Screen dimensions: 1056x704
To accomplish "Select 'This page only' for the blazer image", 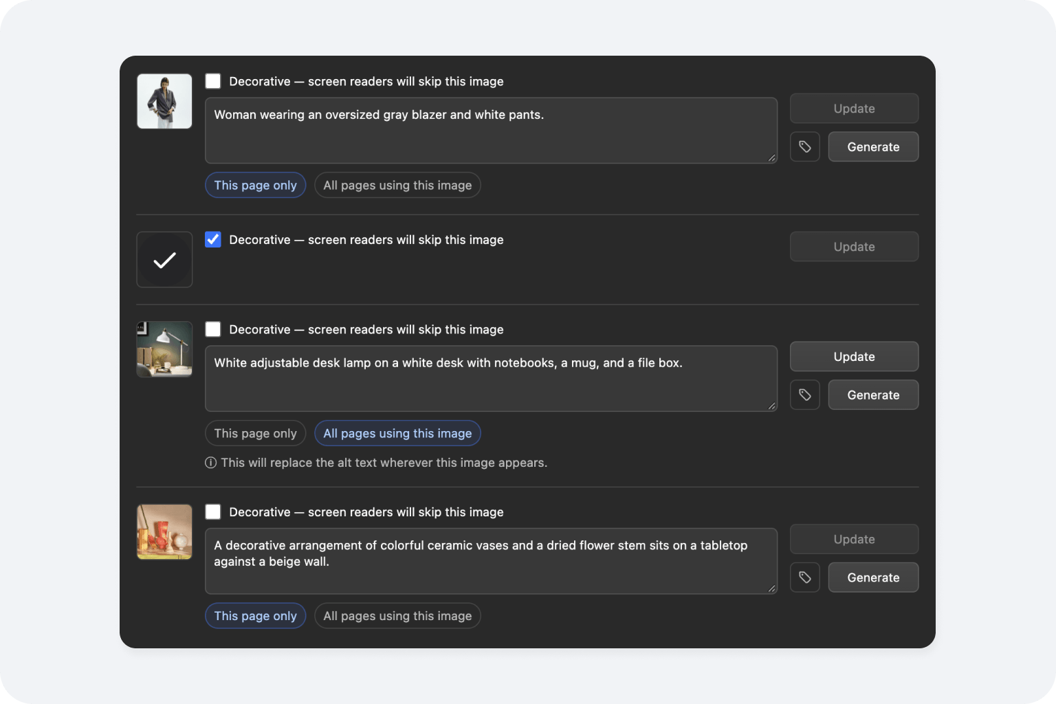I will 255,185.
